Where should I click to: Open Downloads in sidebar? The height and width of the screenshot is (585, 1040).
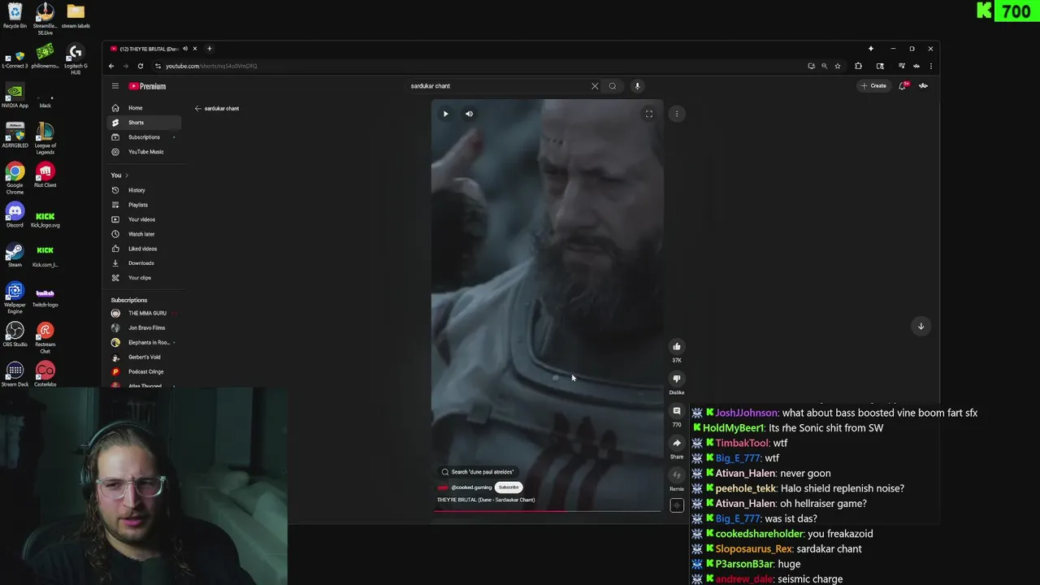click(x=144, y=263)
